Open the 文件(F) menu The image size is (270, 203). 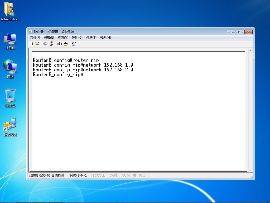click(x=35, y=38)
